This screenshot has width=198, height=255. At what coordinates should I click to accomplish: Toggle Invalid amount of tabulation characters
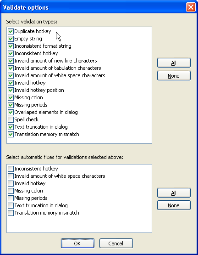tap(11, 68)
